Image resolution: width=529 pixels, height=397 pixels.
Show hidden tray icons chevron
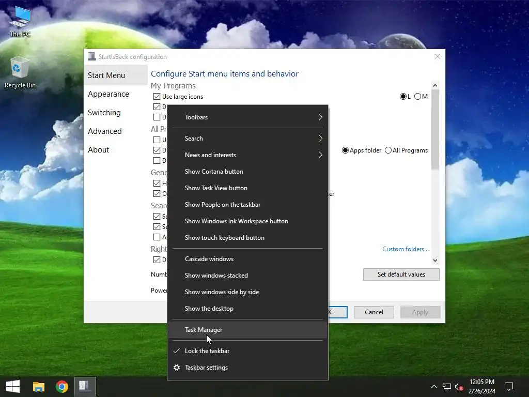point(434,387)
